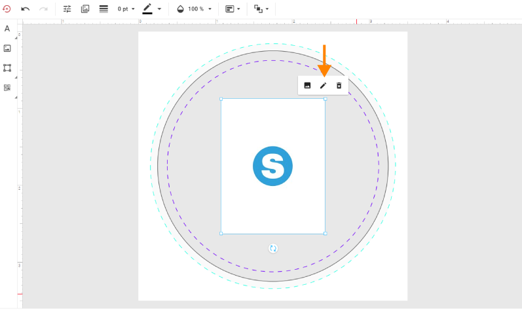
Task: Open the 100 % opacity dropdown
Action: click(195, 9)
